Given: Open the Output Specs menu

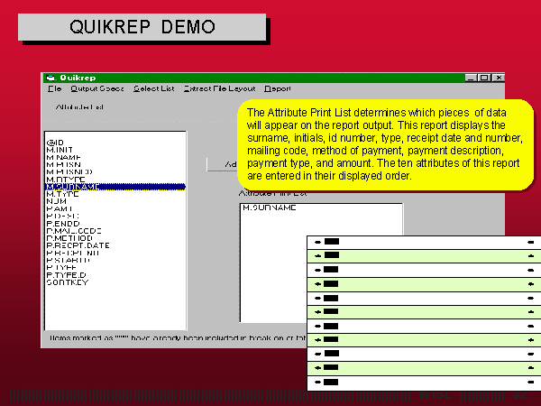Looking at the screenshot, I should tap(97, 88).
